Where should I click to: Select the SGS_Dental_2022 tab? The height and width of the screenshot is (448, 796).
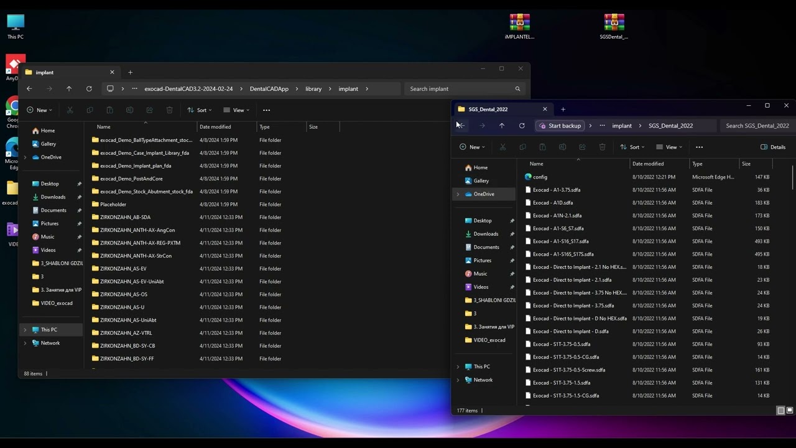click(x=502, y=109)
